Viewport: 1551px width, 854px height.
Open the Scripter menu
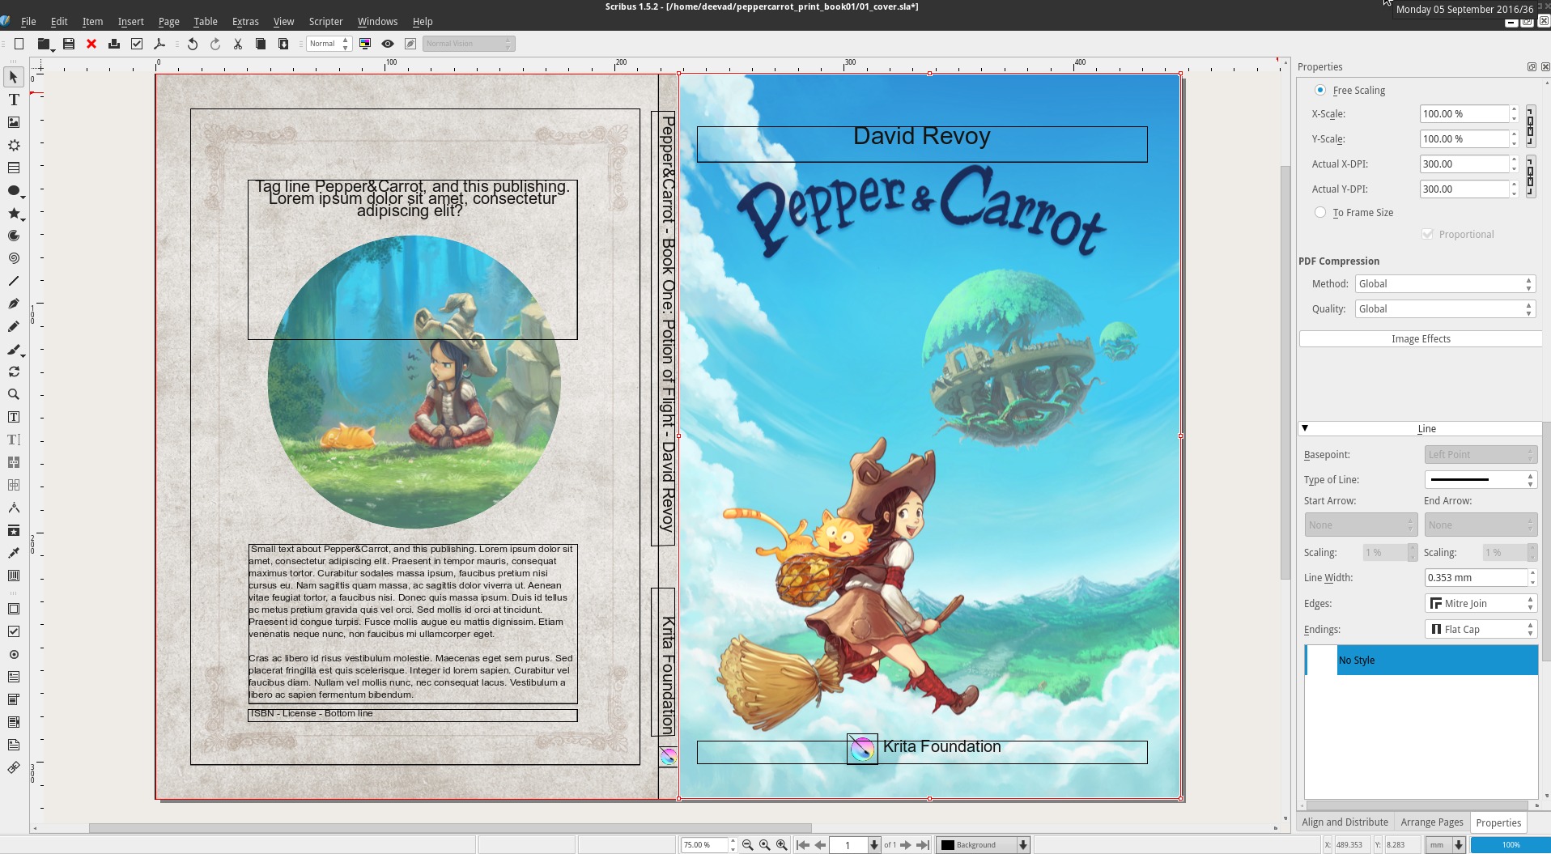tap(325, 21)
